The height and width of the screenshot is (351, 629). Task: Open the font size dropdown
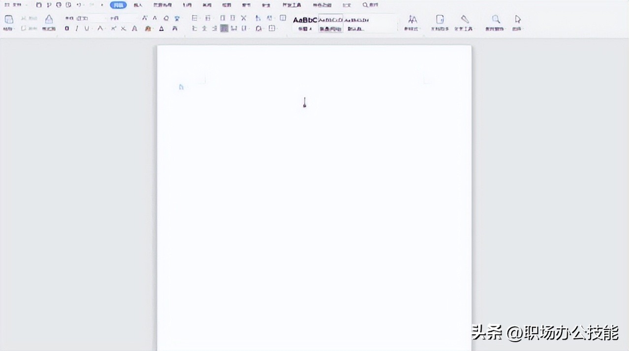[x=123, y=18]
